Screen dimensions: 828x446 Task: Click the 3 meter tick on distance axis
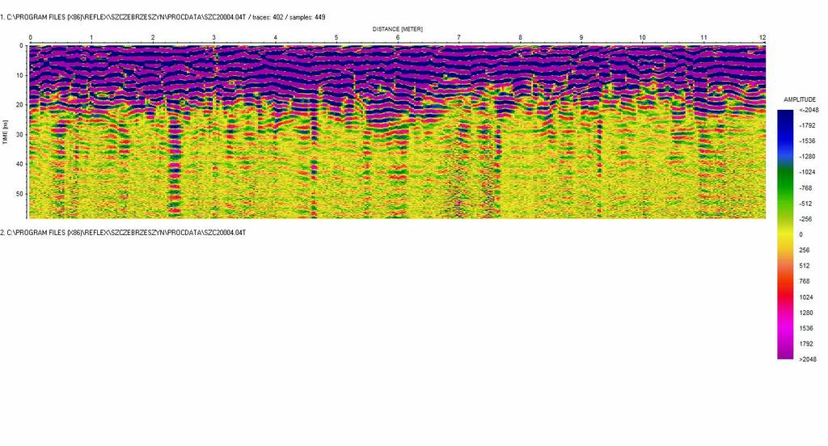tap(213, 38)
